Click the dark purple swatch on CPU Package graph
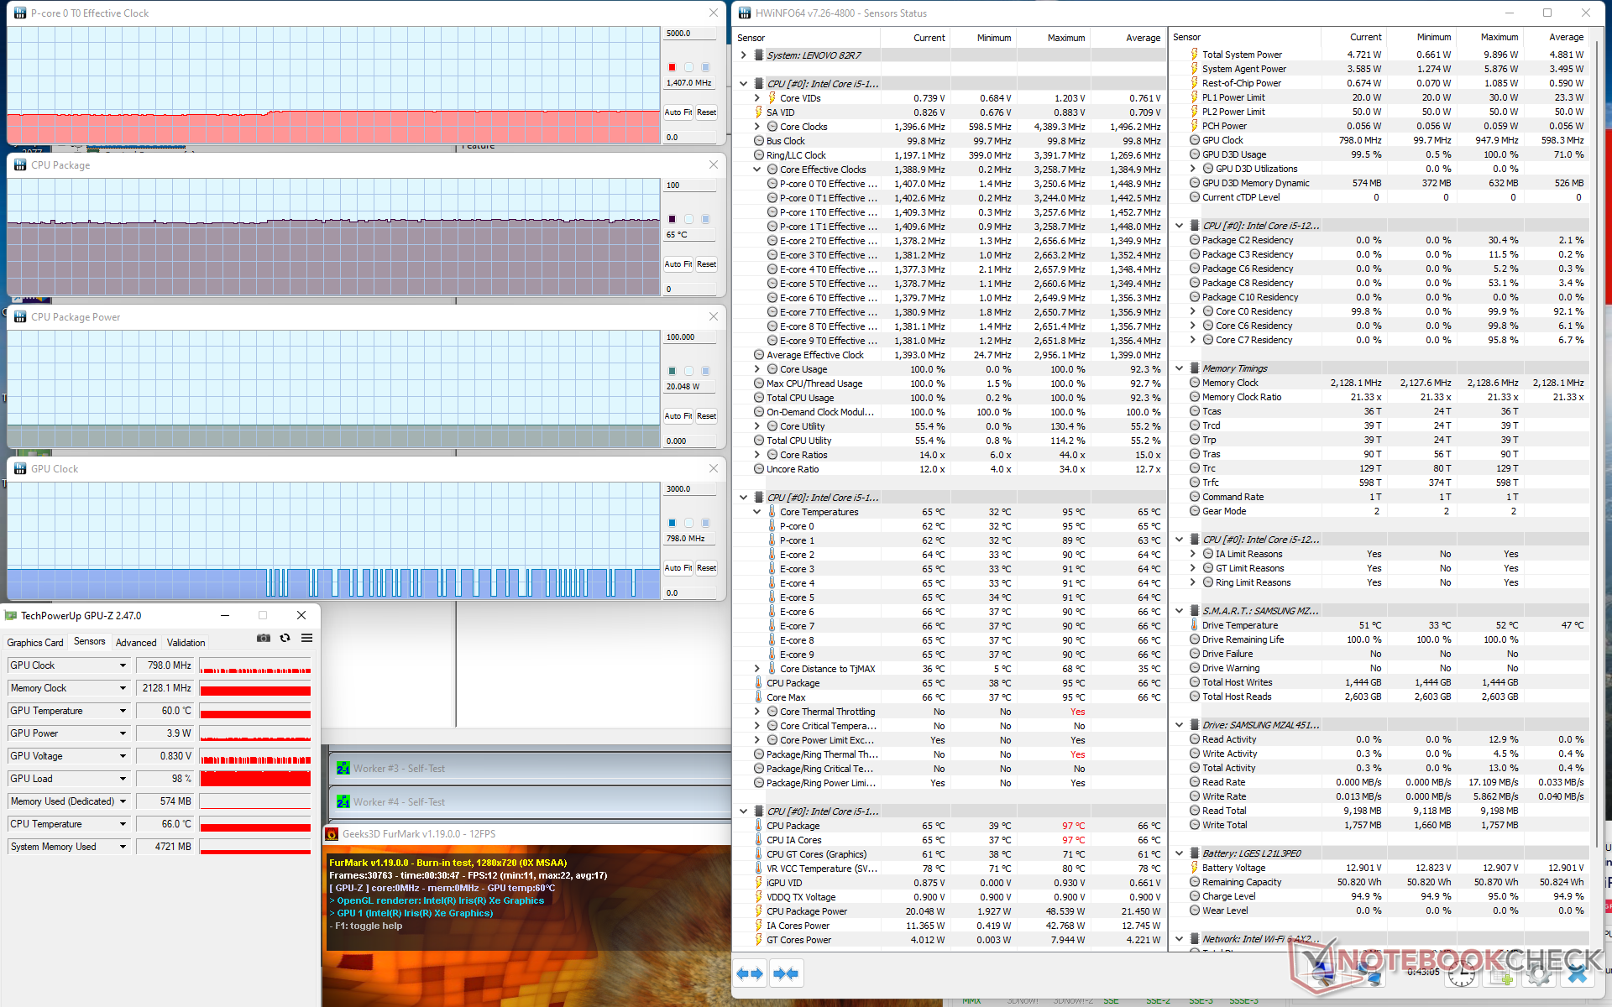The width and height of the screenshot is (1612, 1007). pos(672,219)
